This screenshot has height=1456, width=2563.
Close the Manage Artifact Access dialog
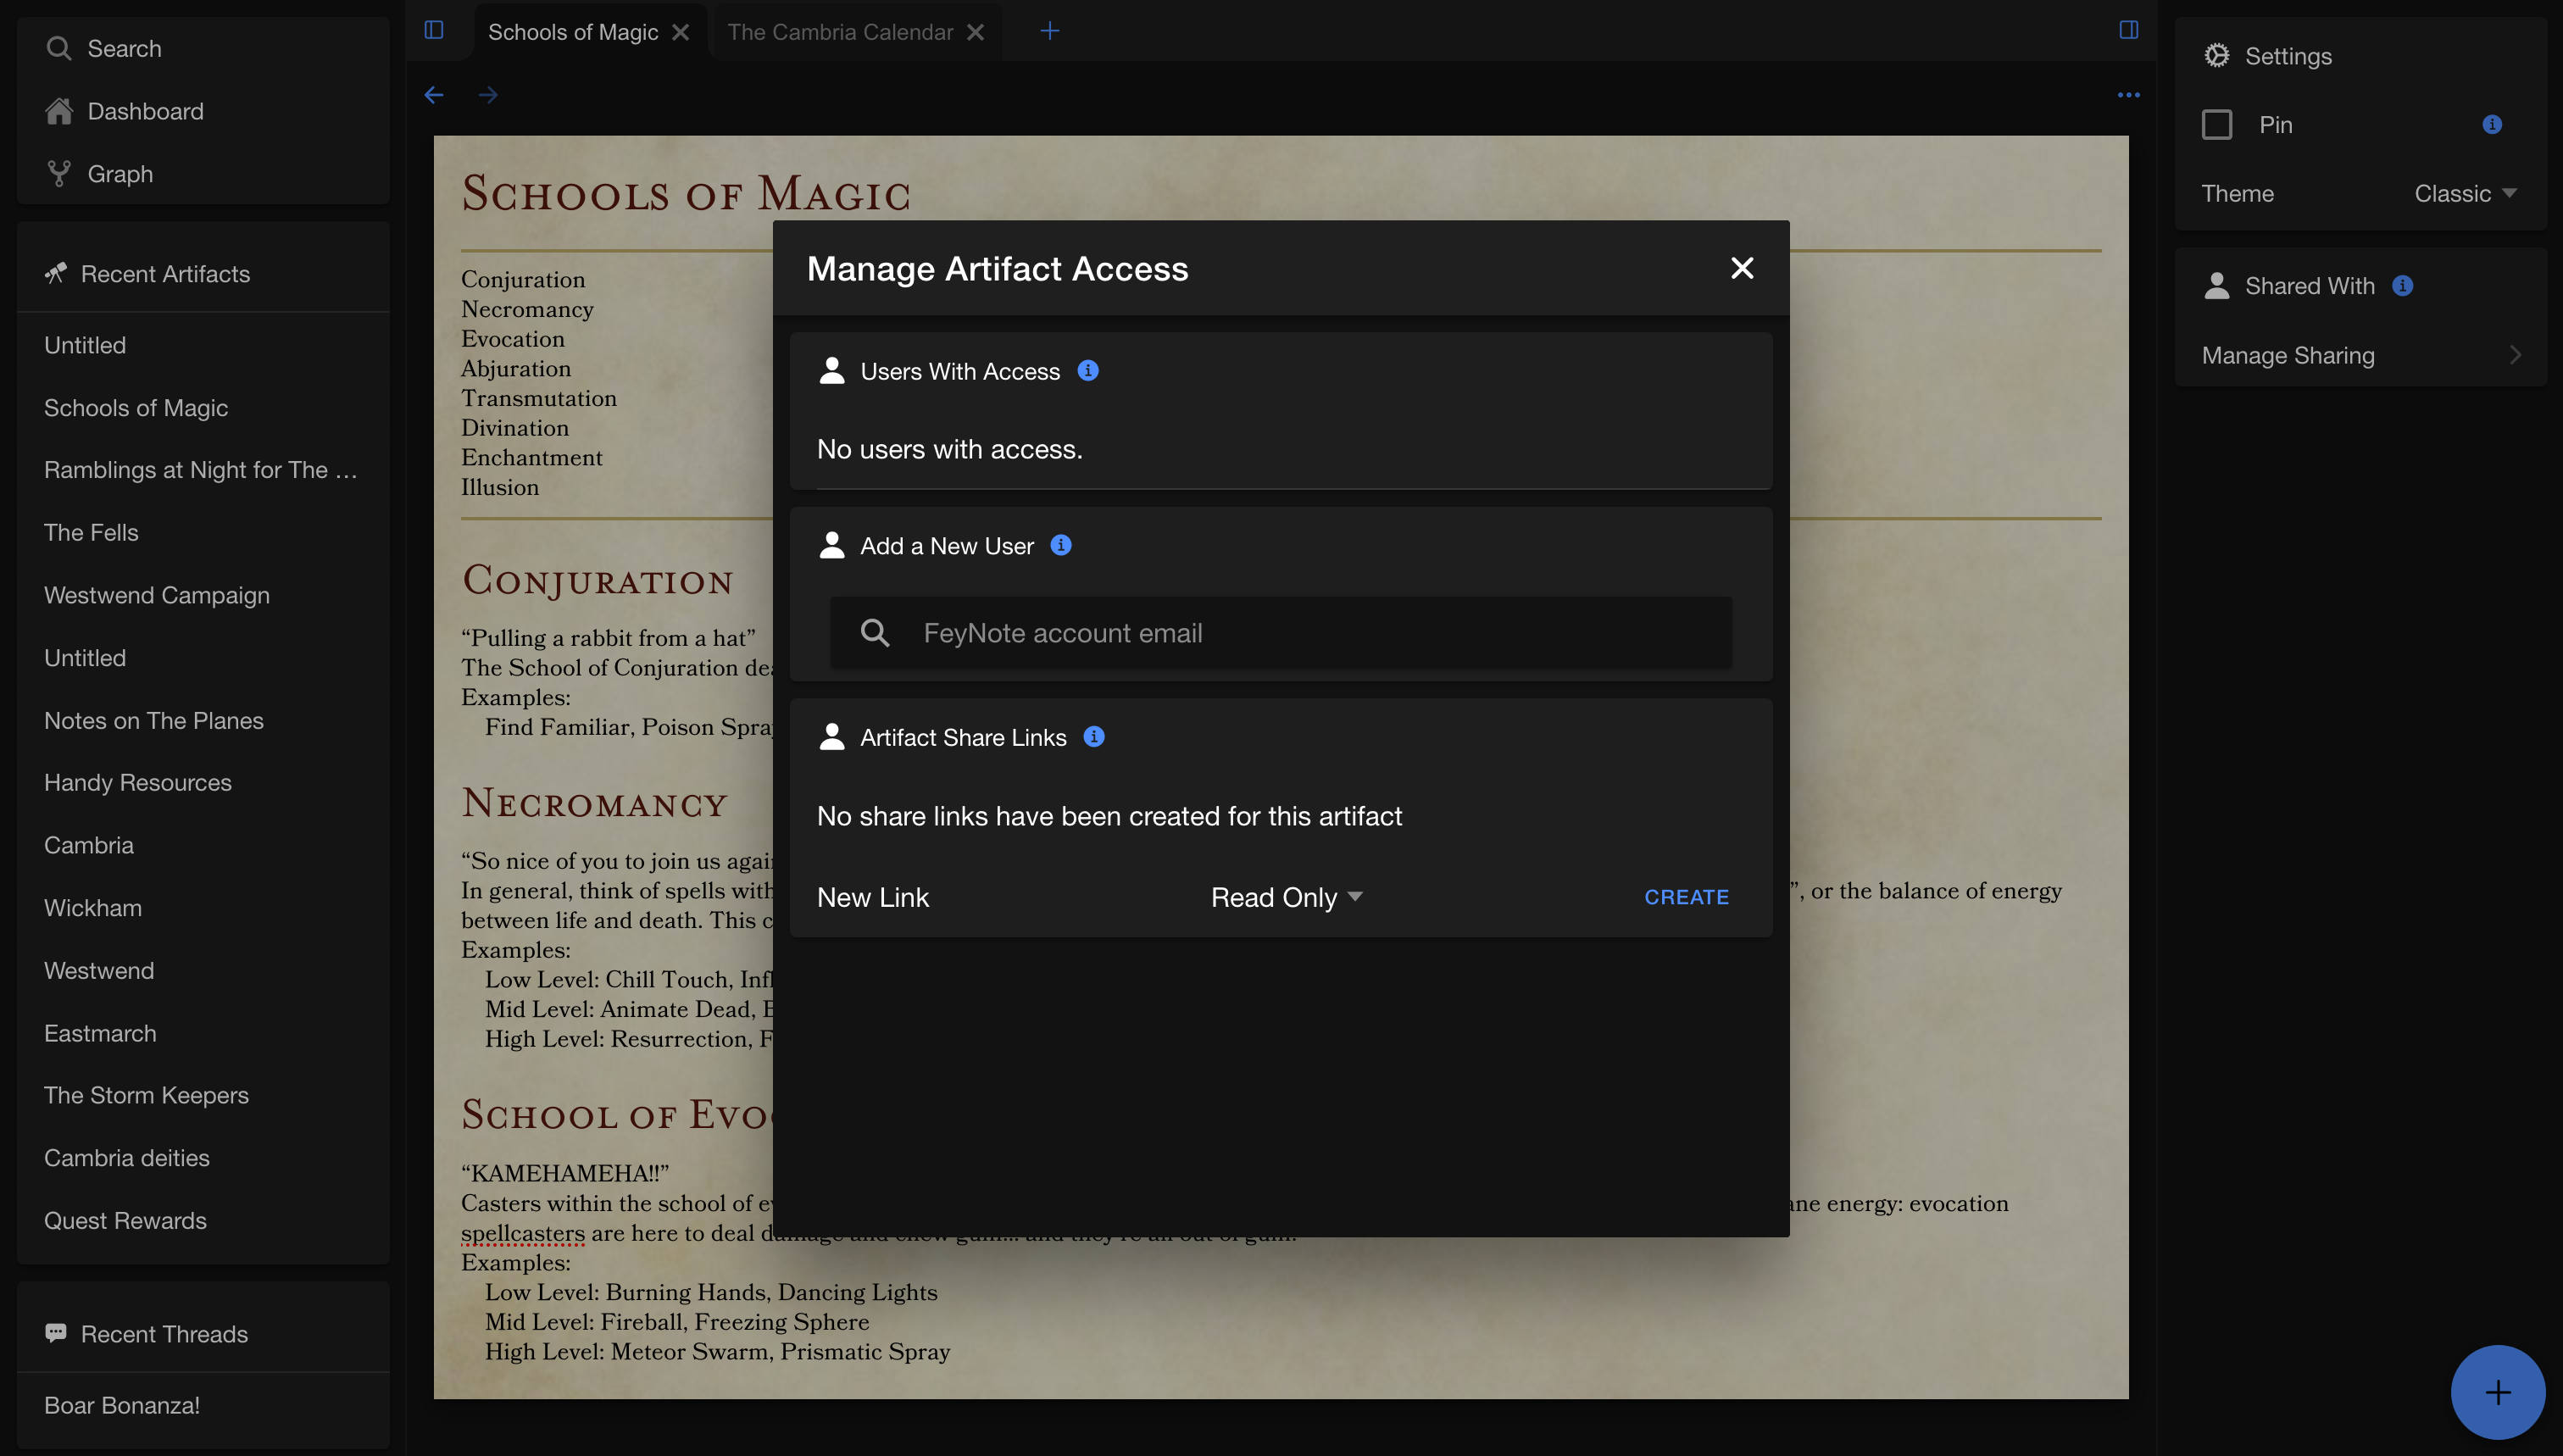tap(1742, 268)
